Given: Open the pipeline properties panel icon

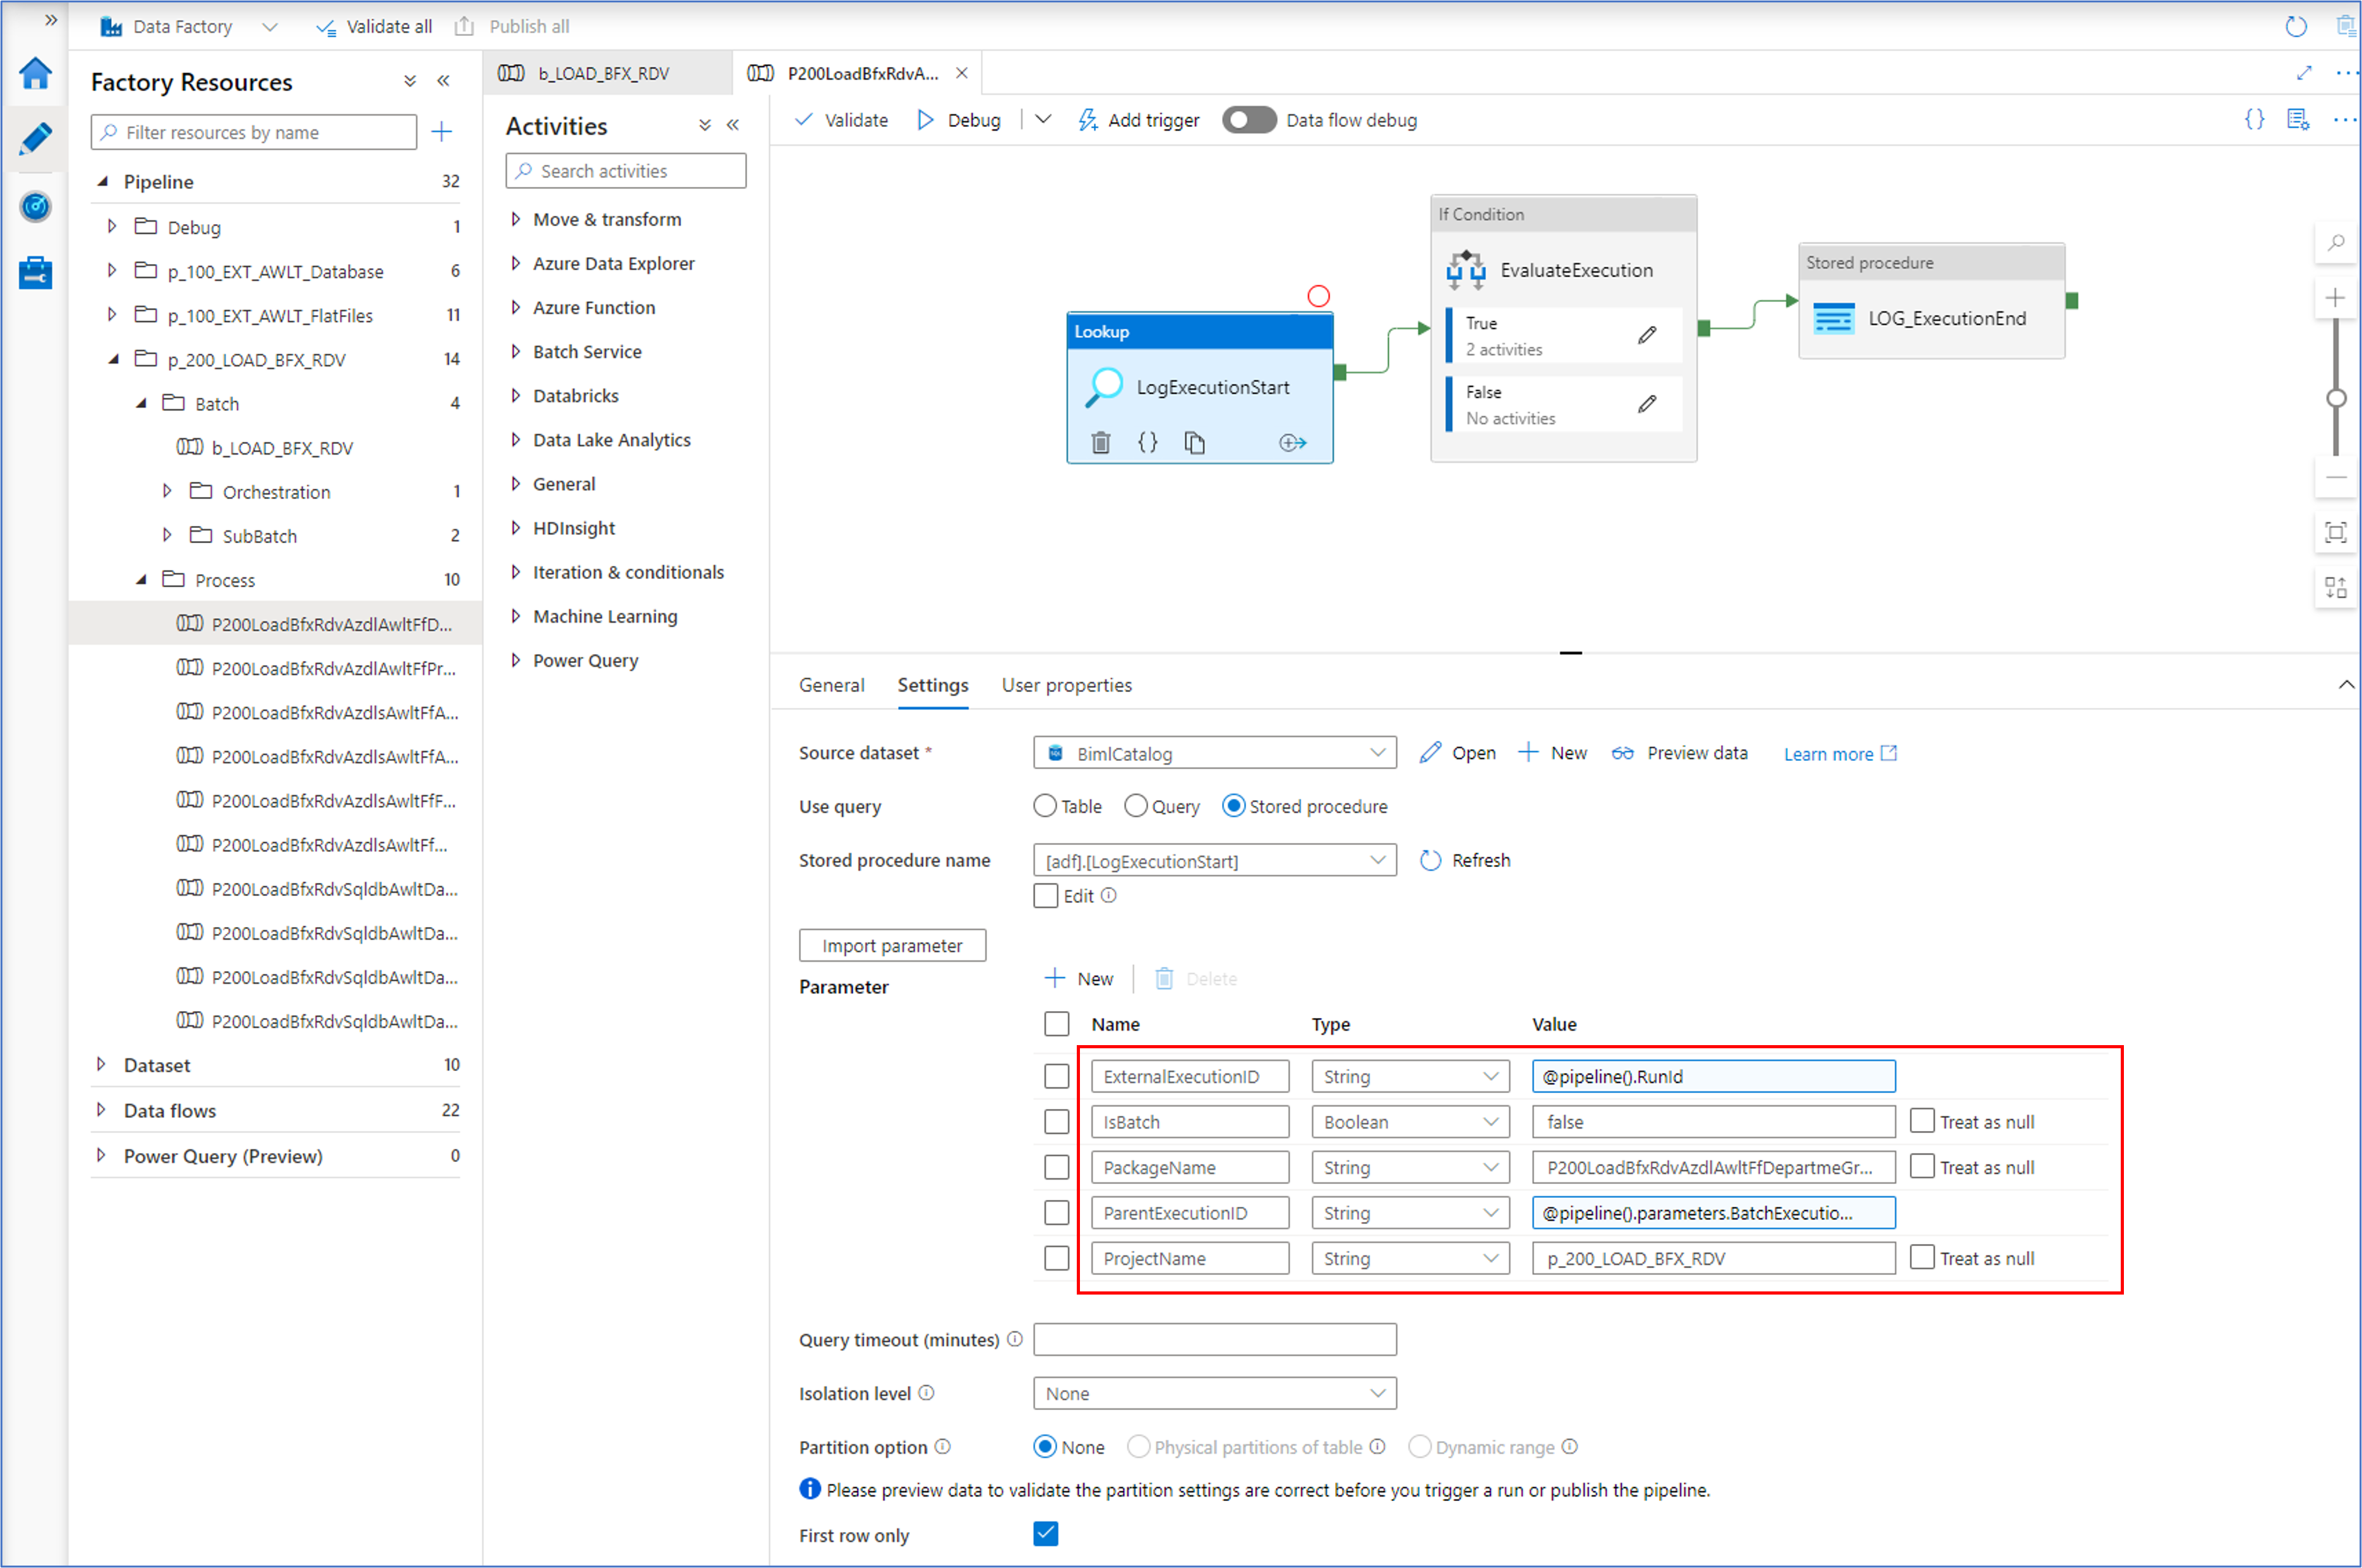Looking at the screenshot, I should (x=2299, y=120).
